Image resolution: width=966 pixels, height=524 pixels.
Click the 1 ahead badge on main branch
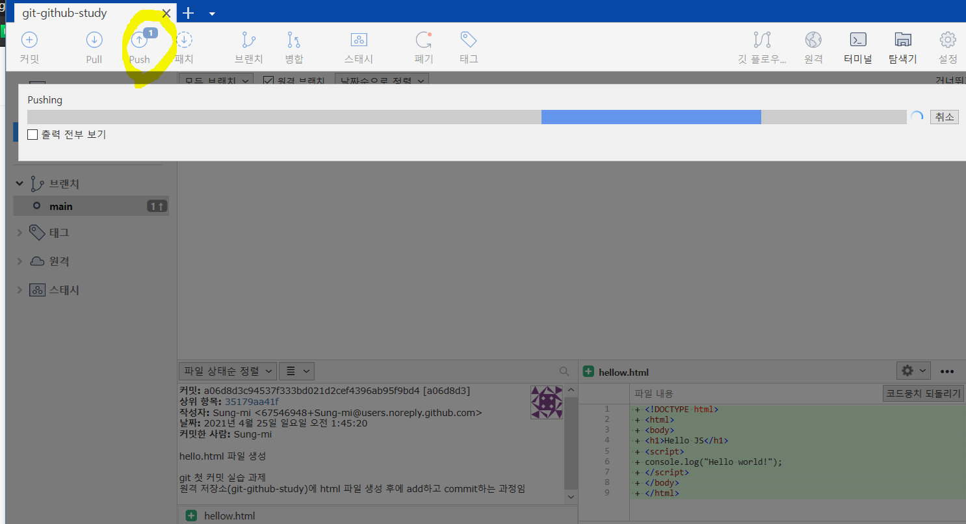pyautogui.click(x=157, y=206)
